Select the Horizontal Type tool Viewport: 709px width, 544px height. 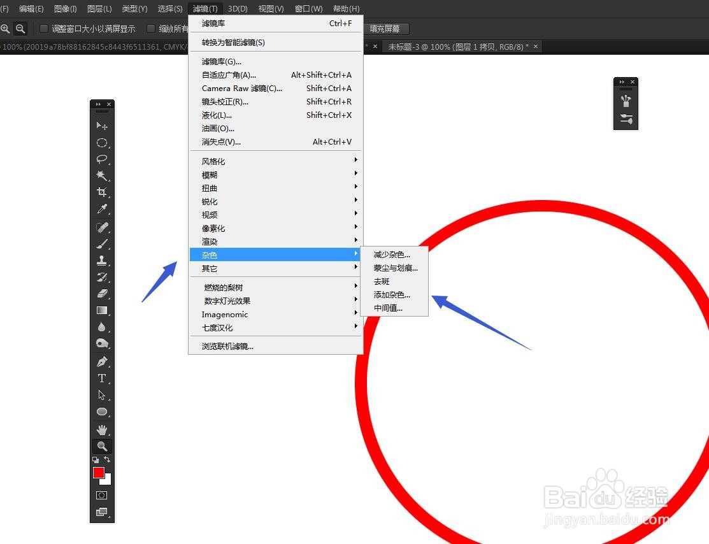102,378
